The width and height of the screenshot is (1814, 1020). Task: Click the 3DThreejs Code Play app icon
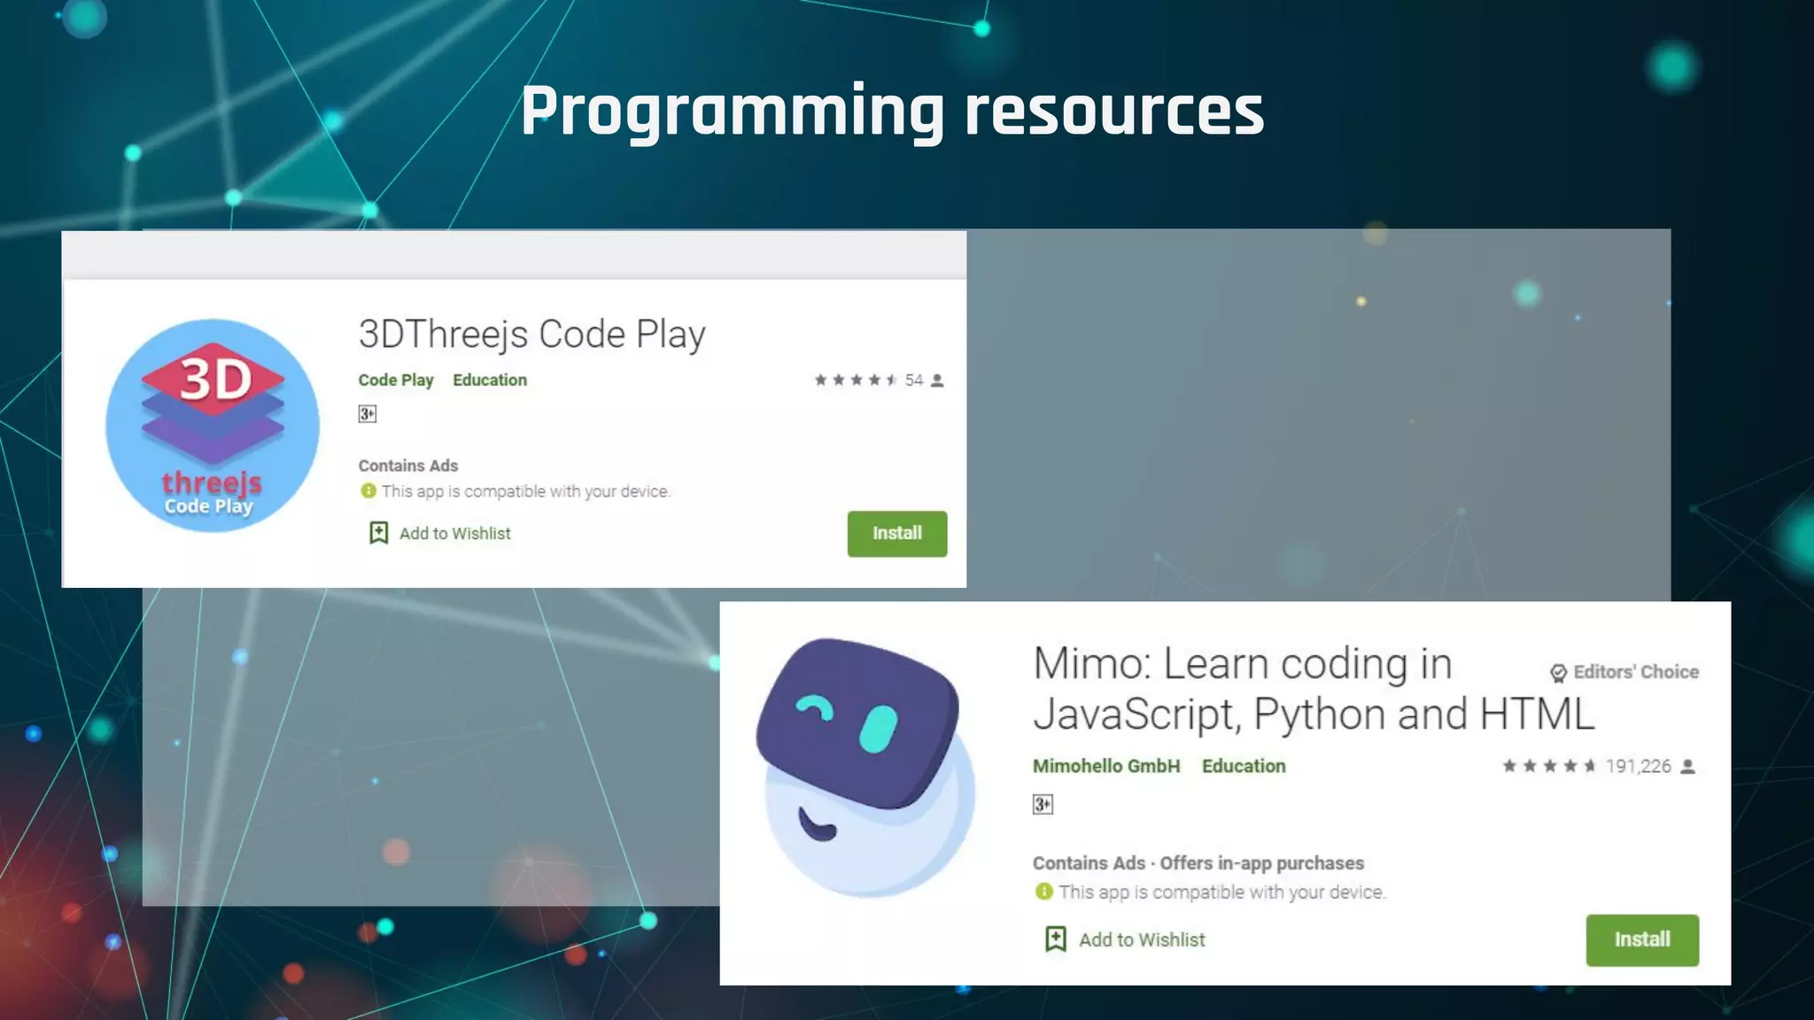(213, 426)
